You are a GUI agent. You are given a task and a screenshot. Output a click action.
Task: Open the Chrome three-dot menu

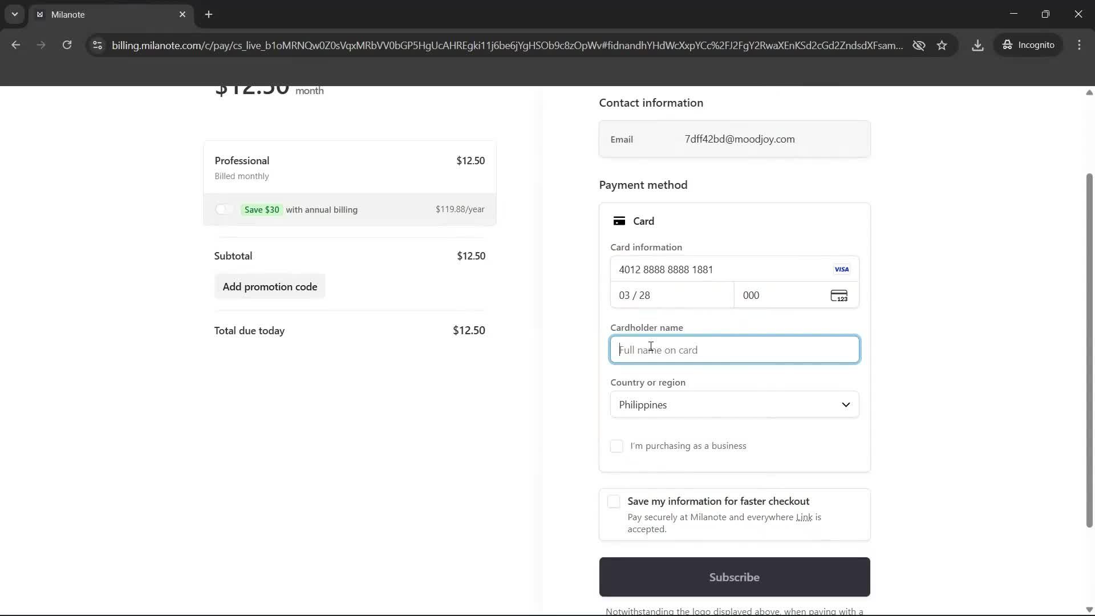click(x=1080, y=45)
